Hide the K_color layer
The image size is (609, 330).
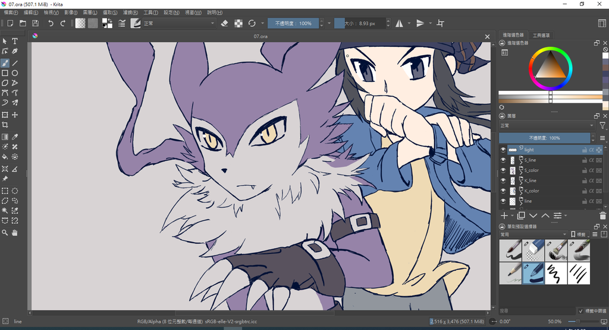click(503, 191)
